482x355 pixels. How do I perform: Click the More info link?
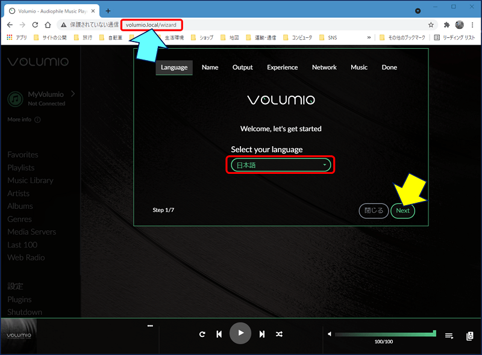pyautogui.click(x=19, y=120)
